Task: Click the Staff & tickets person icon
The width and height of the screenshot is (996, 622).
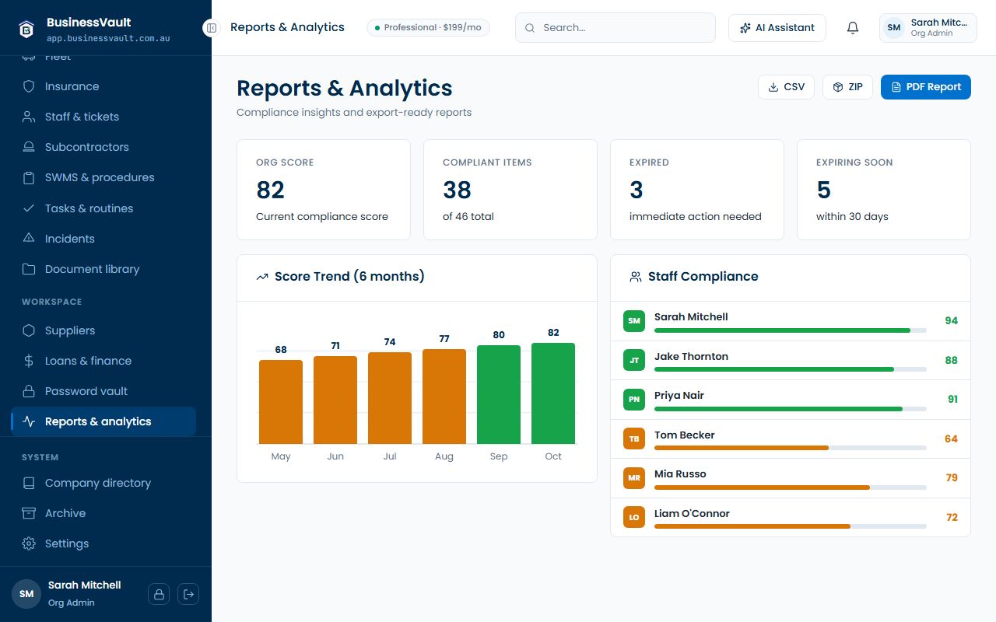Action: coord(29,117)
